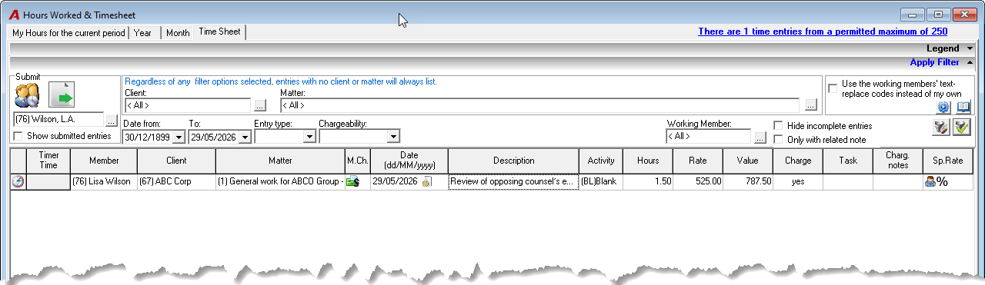This screenshot has width=985, height=285.
Task: Select the (BL)Blank activity cell
Action: point(601,182)
